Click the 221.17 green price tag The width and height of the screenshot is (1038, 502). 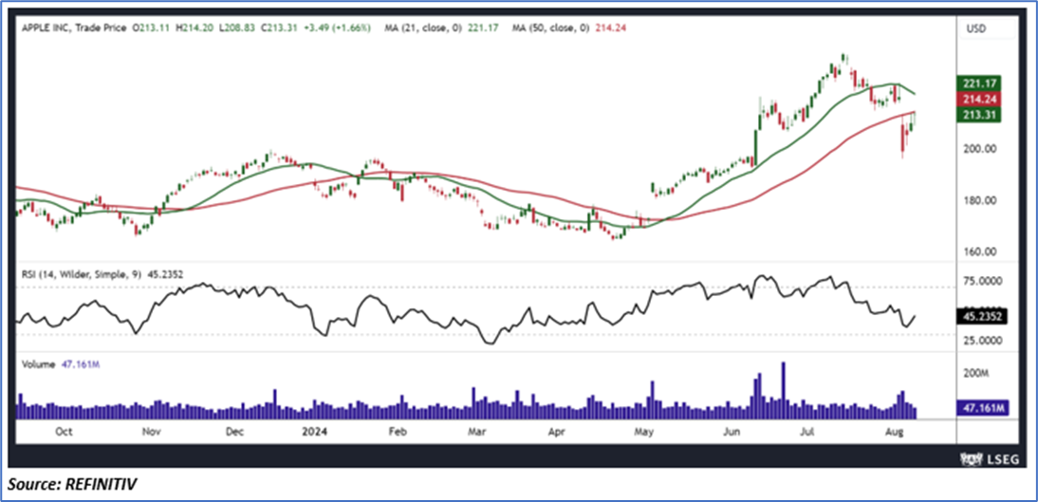point(978,84)
